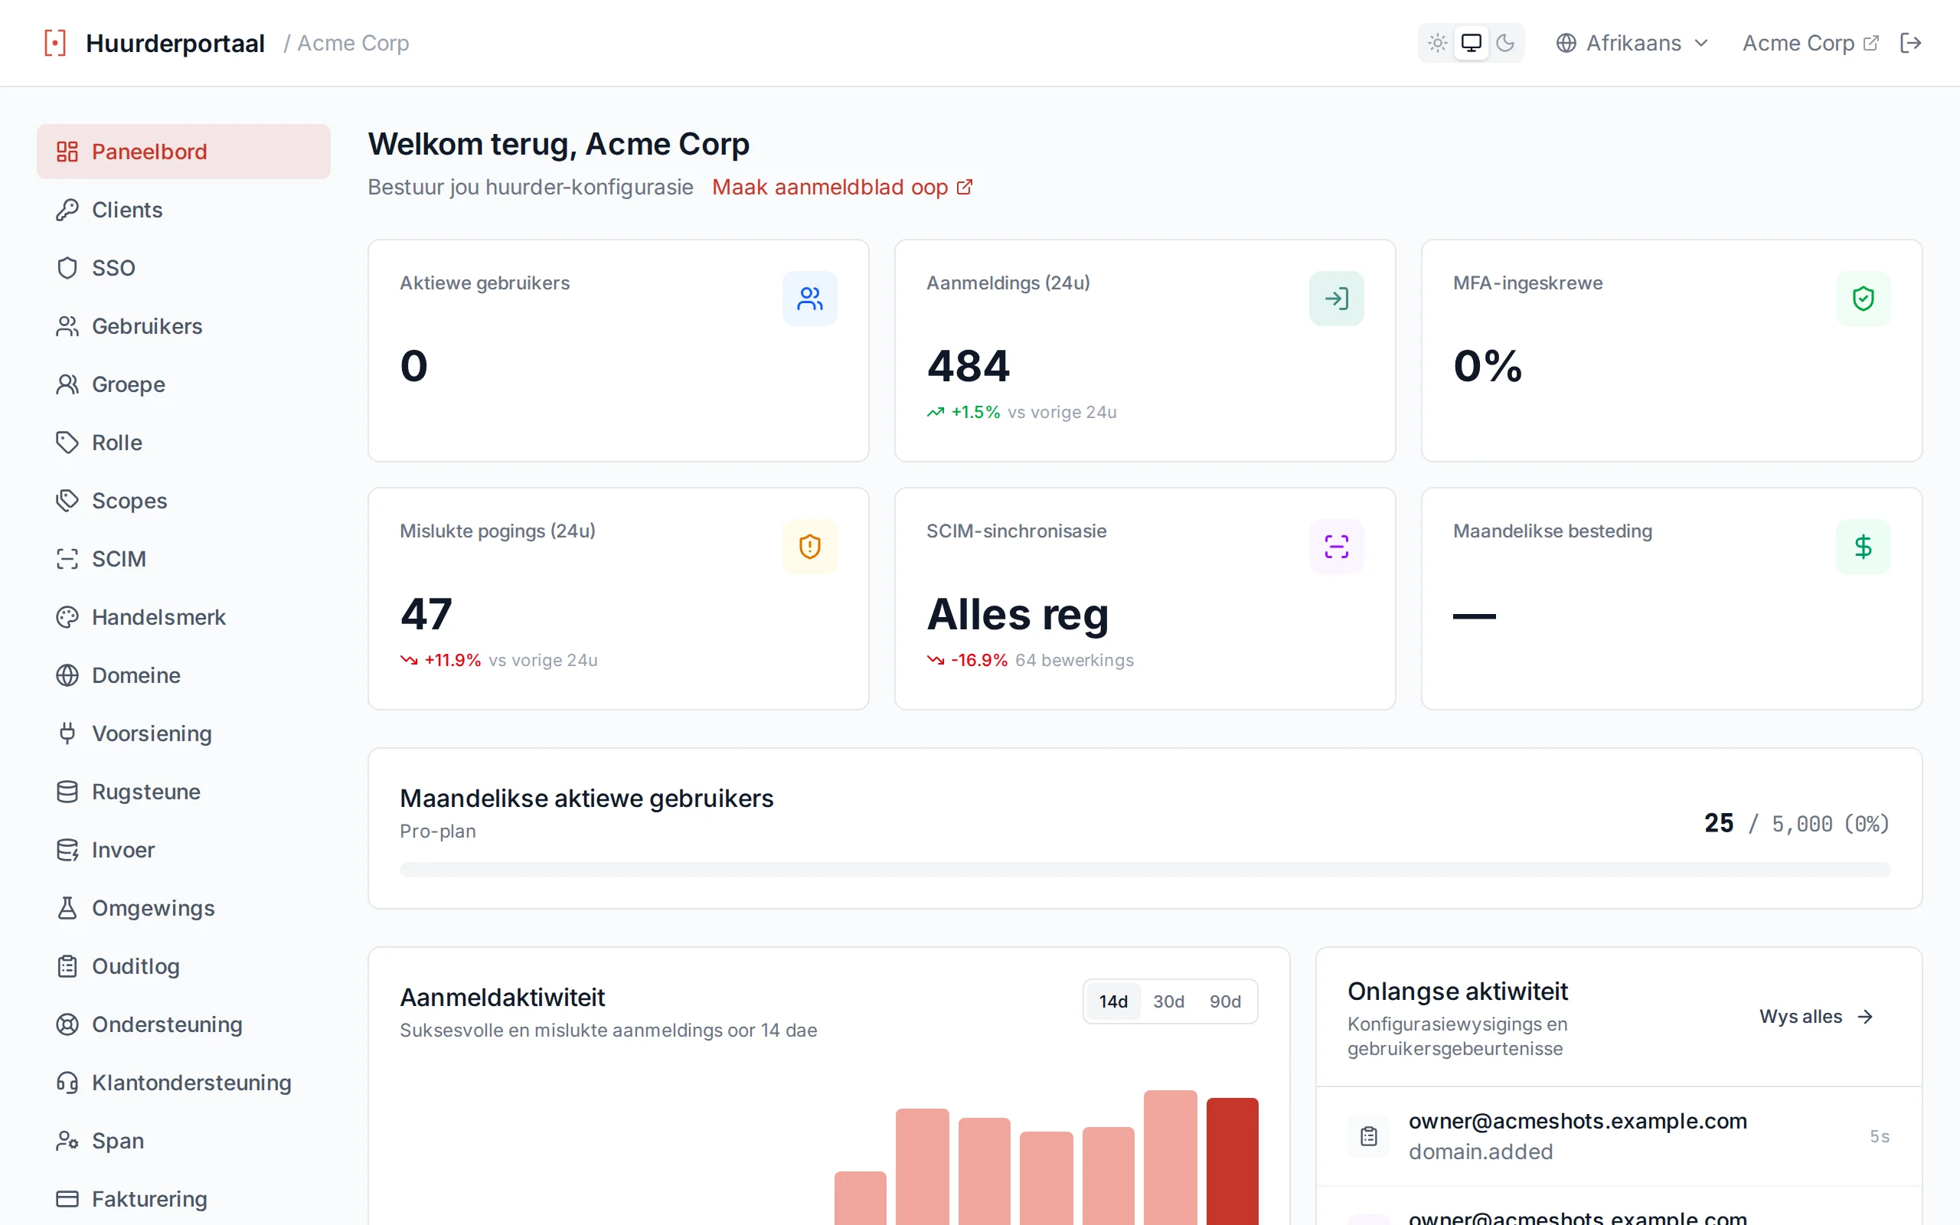Click the Aktiewe gebruikers users icon
The image size is (1960, 1225).
809,299
